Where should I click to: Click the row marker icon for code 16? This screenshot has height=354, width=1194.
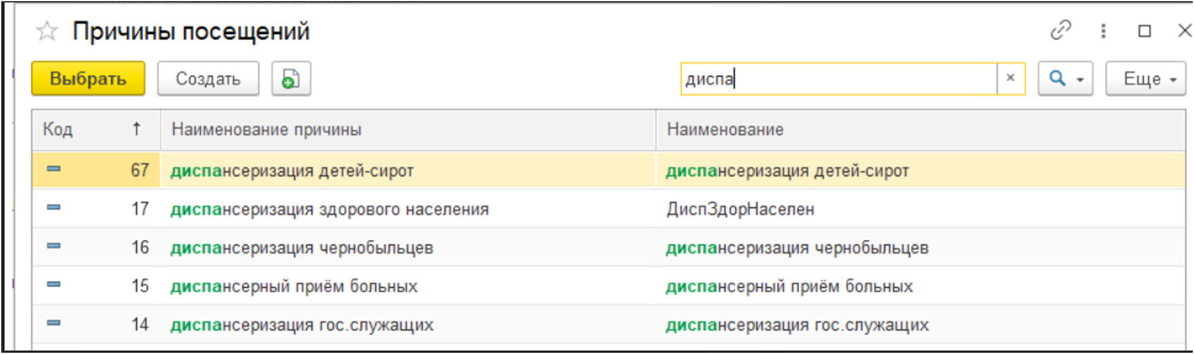pyautogui.click(x=54, y=247)
